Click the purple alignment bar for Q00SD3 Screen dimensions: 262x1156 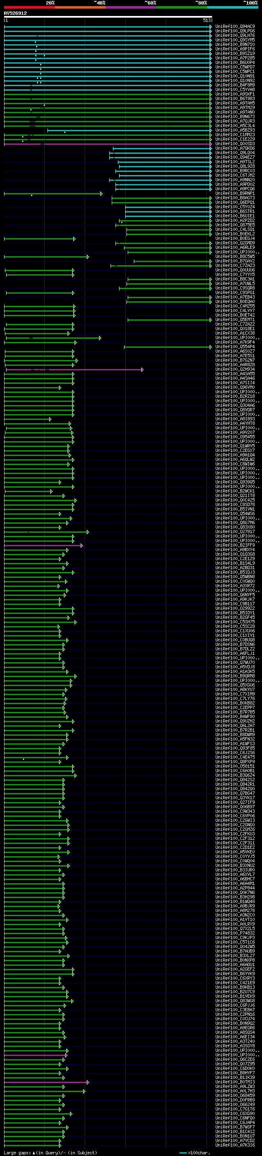point(108,144)
